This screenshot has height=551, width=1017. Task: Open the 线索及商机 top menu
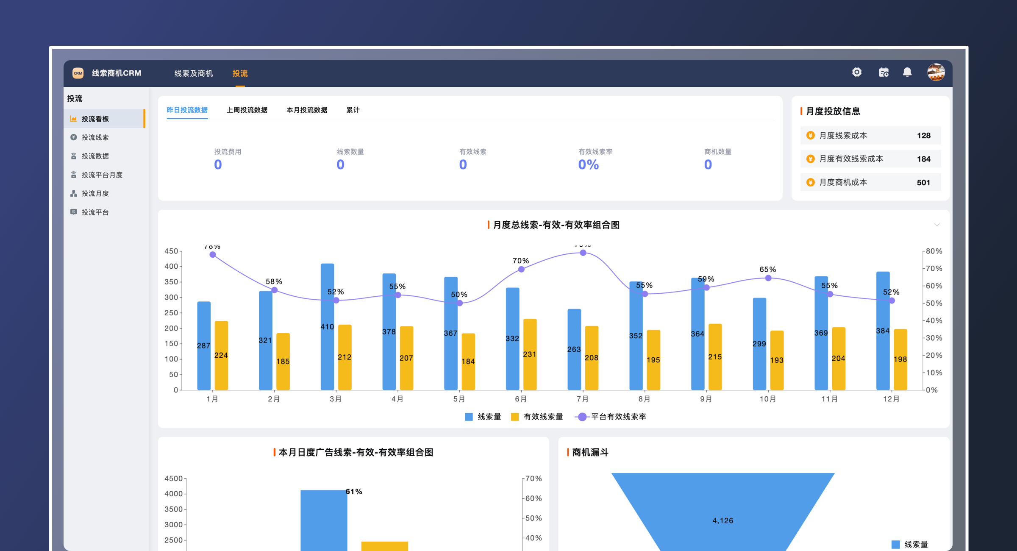194,73
